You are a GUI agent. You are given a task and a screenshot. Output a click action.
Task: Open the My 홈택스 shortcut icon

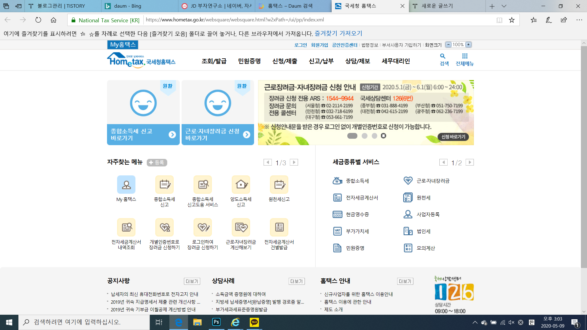(126, 185)
